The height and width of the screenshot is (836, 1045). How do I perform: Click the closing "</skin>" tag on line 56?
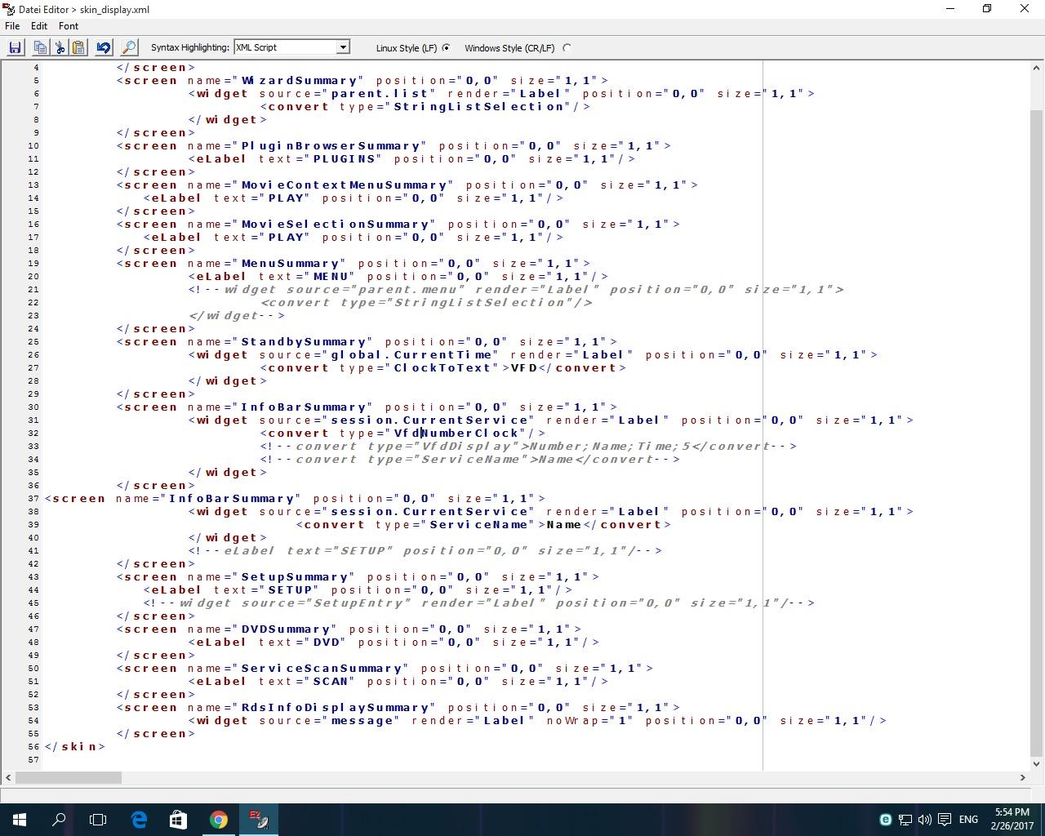click(x=75, y=746)
